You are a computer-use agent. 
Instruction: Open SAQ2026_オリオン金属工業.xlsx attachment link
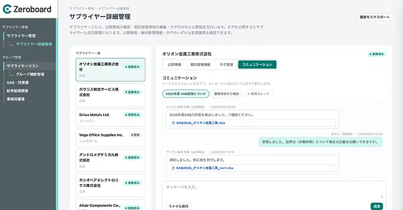[200, 123]
